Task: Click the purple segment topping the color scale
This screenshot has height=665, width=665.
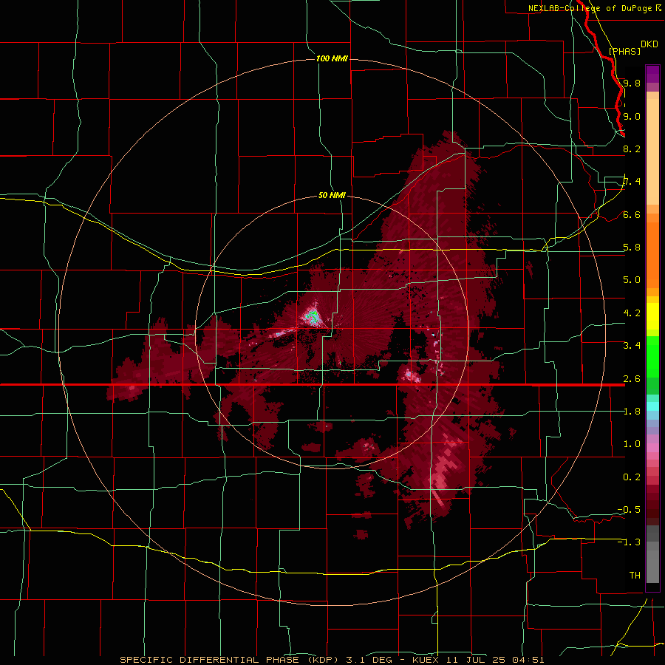Action: [x=652, y=74]
